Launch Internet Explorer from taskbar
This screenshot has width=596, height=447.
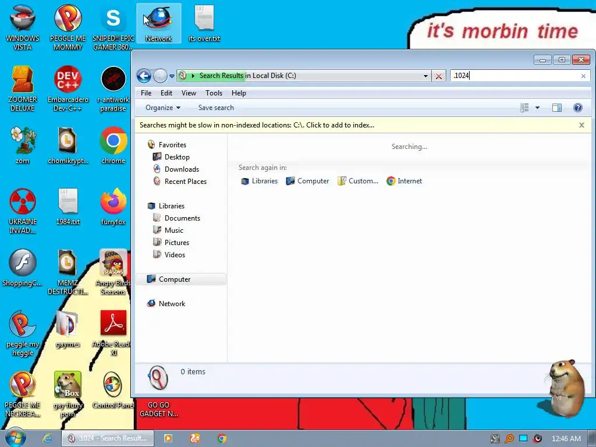[x=47, y=438]
